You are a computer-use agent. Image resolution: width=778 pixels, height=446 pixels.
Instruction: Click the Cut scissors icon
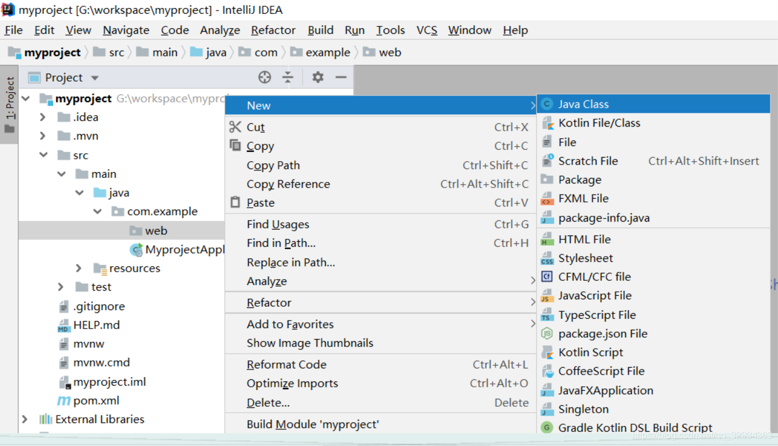coord(235,127)
